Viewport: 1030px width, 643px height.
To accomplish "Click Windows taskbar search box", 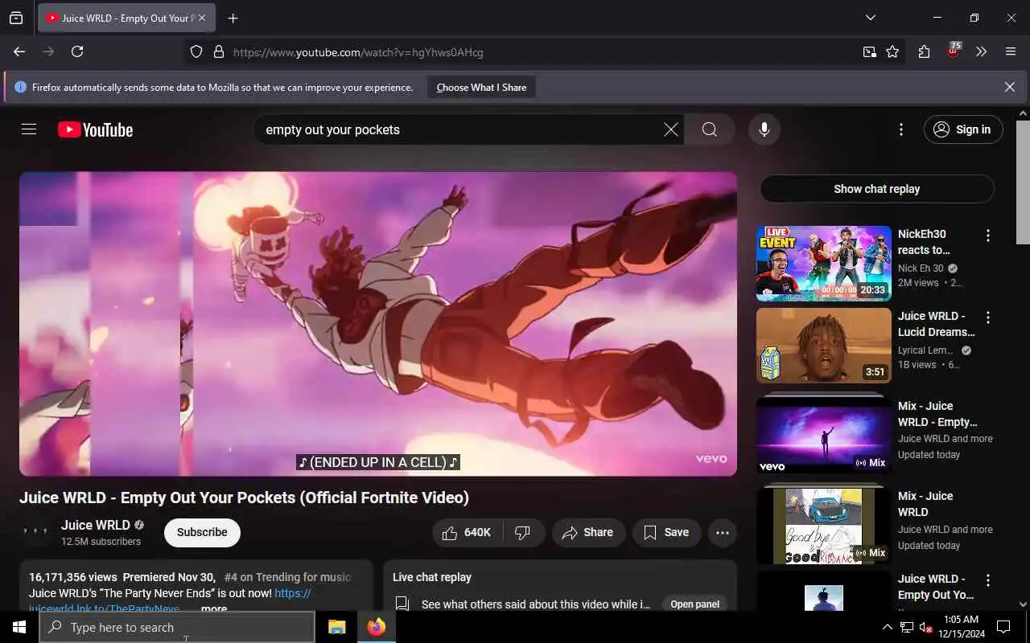I will tap(177, 627).
